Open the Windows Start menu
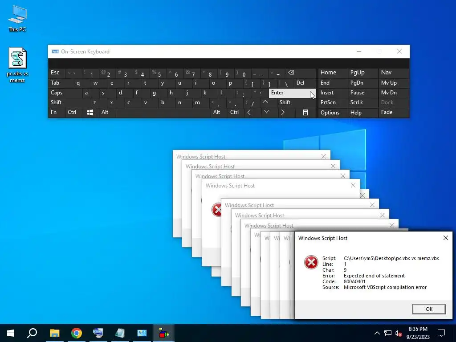 pos(11,333)
